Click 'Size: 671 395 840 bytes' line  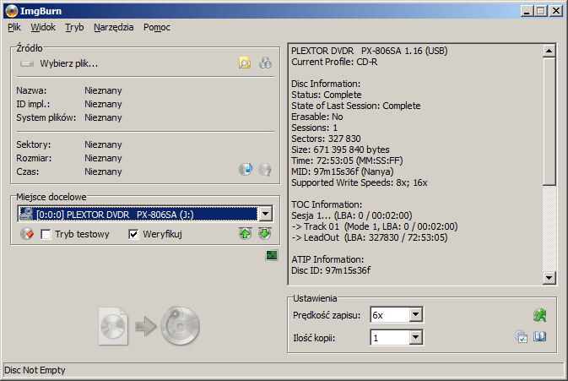click(x=340, y=150)
